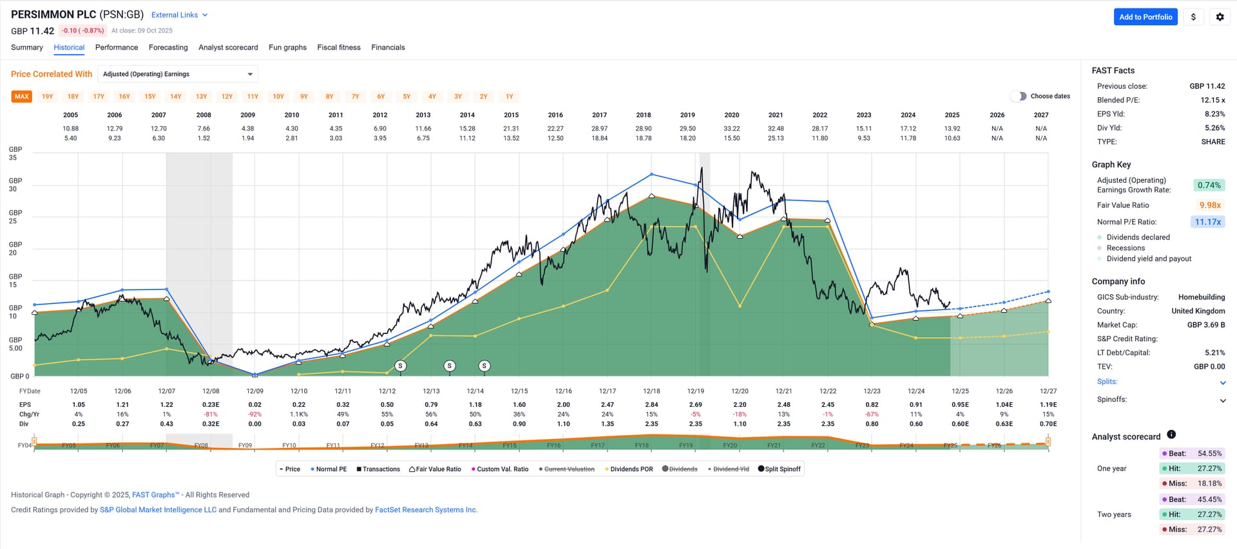Click the dollar sign currency icon
1237x549 pixels.
[1193, 17]
